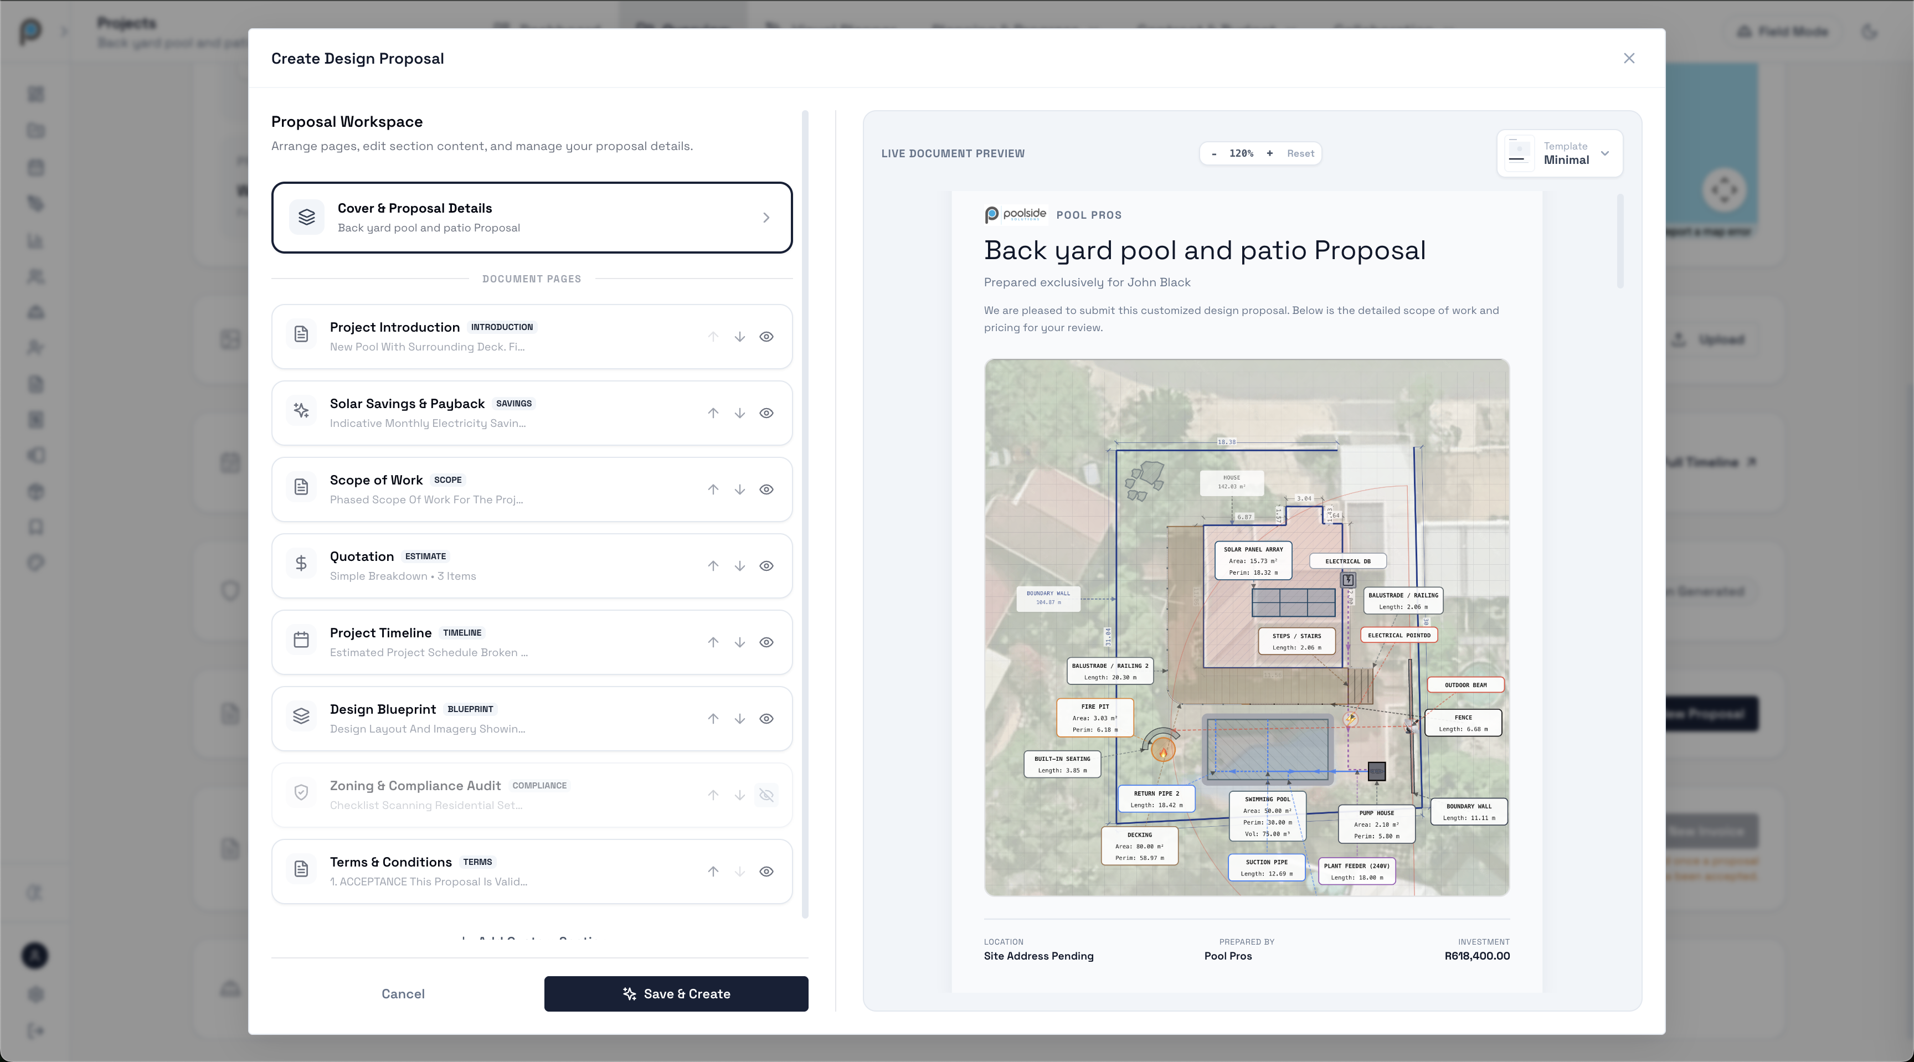Click Save & Create button
Image resolution: width=1914 pixels, height=1062 pixels.
(x=676, y=994)
